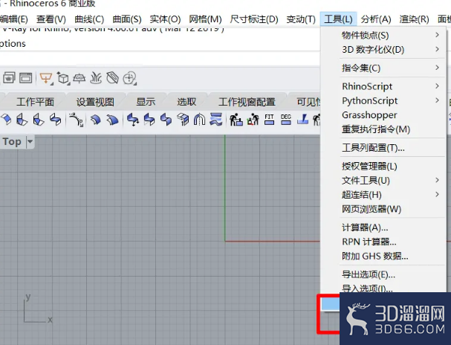Switch to the 工作平面 toolbar tab

tap(35, 102)
